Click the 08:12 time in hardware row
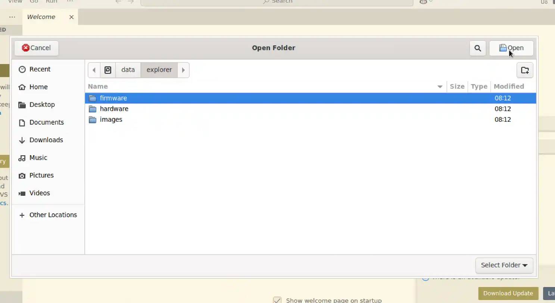Viewport: 555px width, 303px height. pos(503,109)
